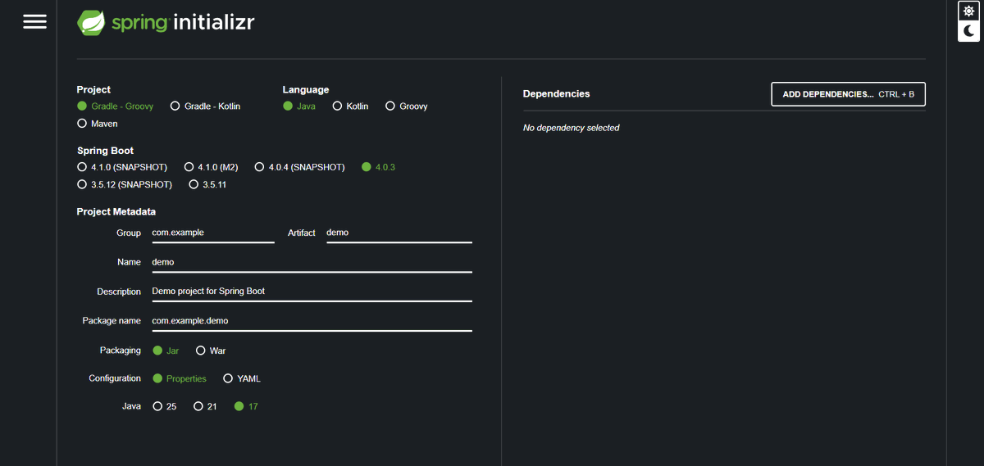Click the Add Dependencies button
984x466 pixels.
tap(848, 94)
